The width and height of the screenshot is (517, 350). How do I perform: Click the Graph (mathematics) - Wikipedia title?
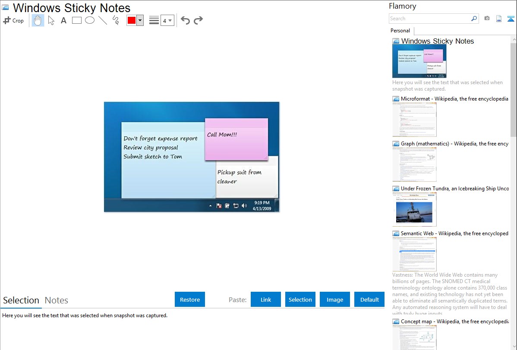(454, 144)
